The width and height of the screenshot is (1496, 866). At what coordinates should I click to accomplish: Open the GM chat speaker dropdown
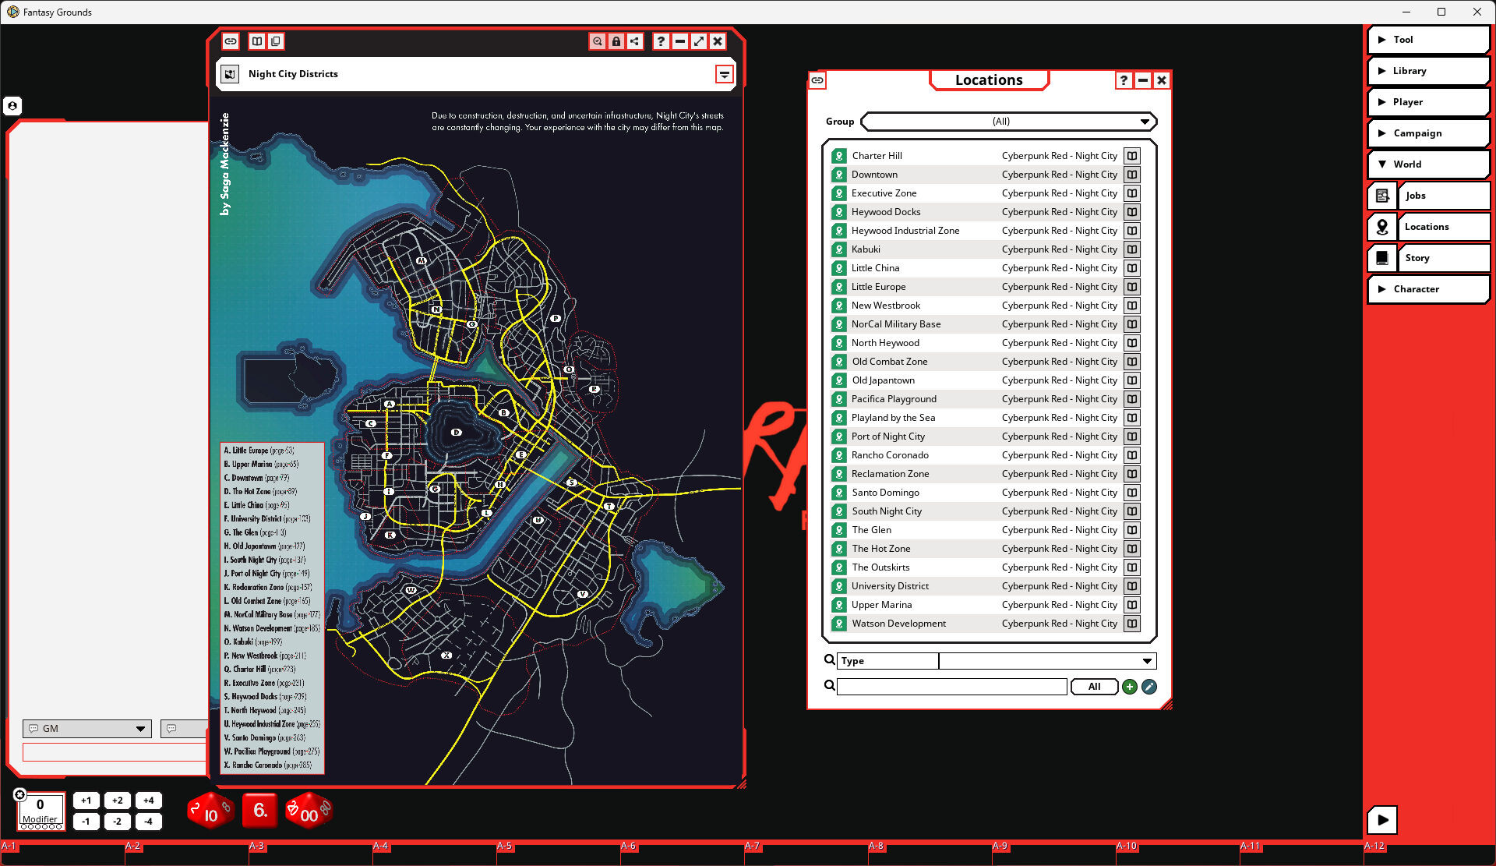tap(86, 729)
